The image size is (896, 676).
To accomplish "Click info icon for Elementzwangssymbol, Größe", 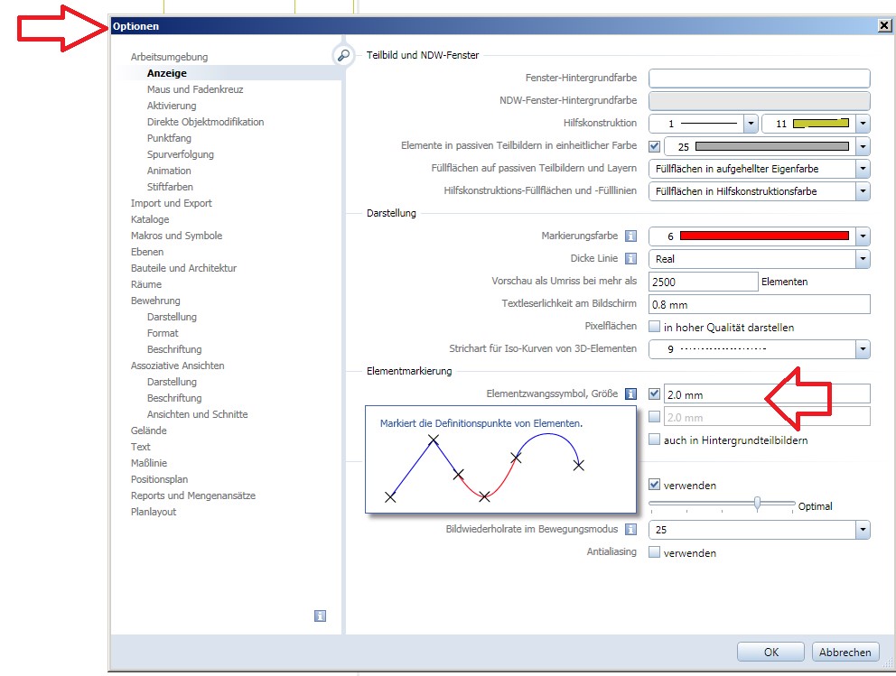I will pos(631,394).
